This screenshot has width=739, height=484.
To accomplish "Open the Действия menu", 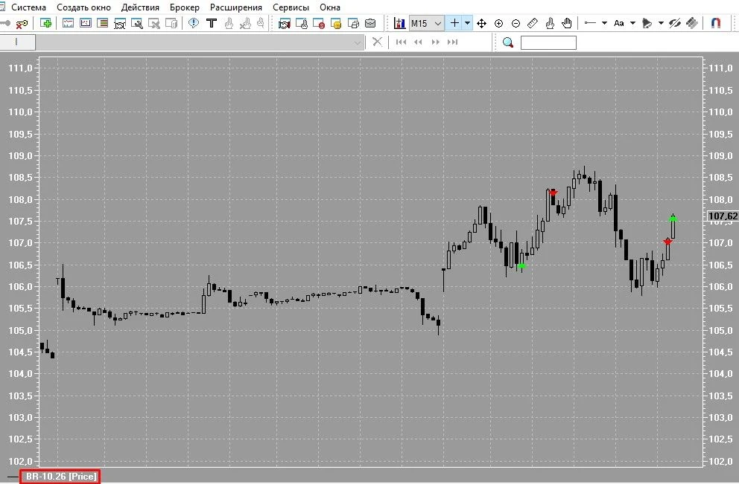I will click(140, 7).
